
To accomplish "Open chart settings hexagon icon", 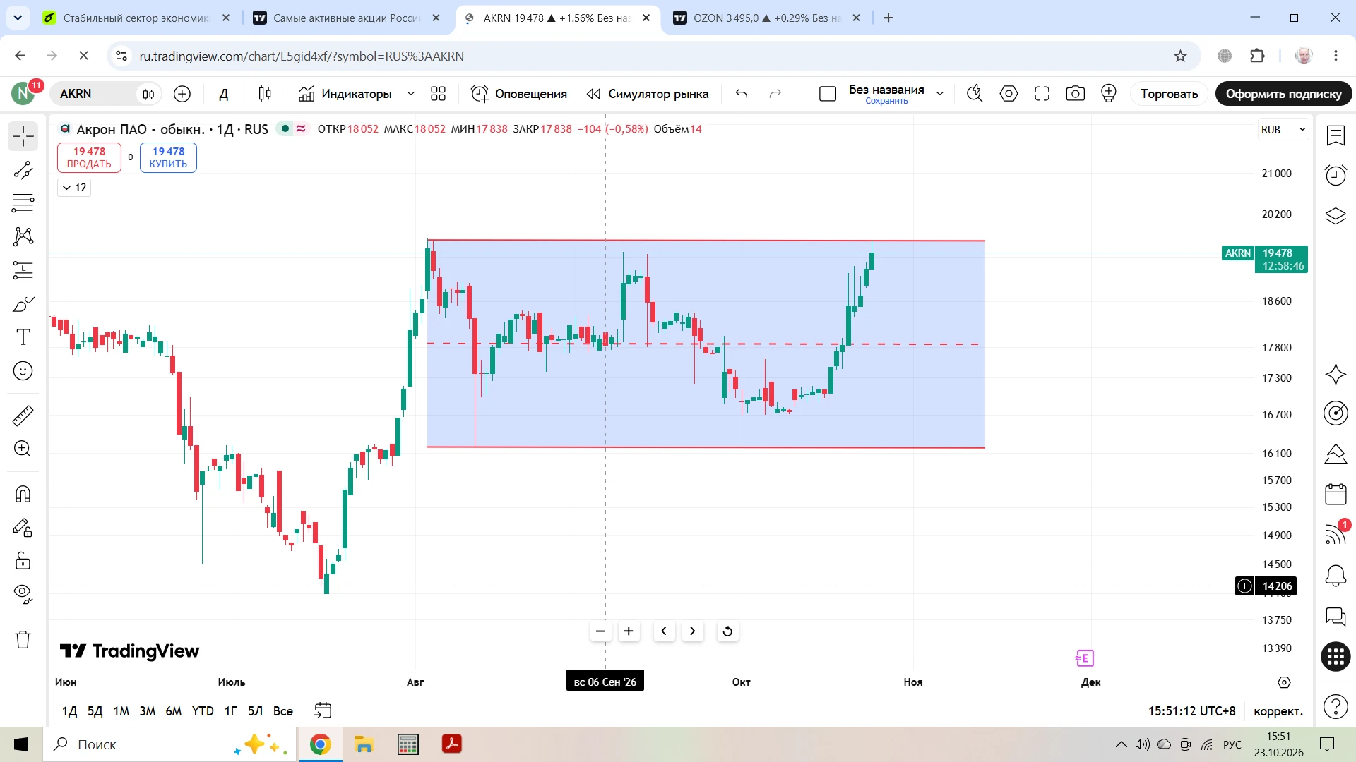I will (1009, 94).
